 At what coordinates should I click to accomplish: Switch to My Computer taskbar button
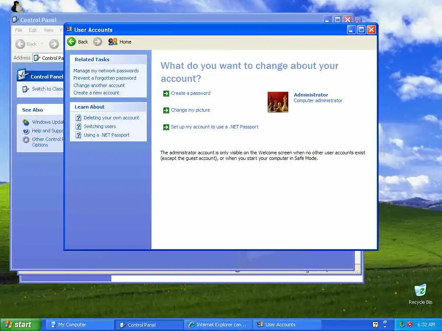point(80,325)
